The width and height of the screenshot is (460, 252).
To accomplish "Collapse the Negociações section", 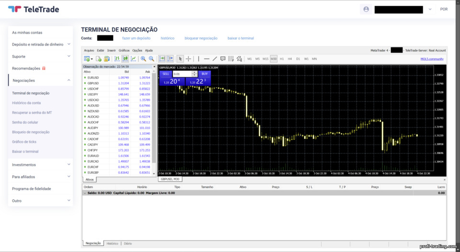I will pos(69,80).
